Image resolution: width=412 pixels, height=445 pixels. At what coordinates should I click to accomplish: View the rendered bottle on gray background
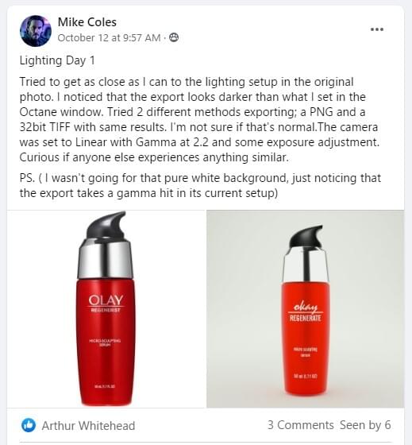[x=305, y=309]
